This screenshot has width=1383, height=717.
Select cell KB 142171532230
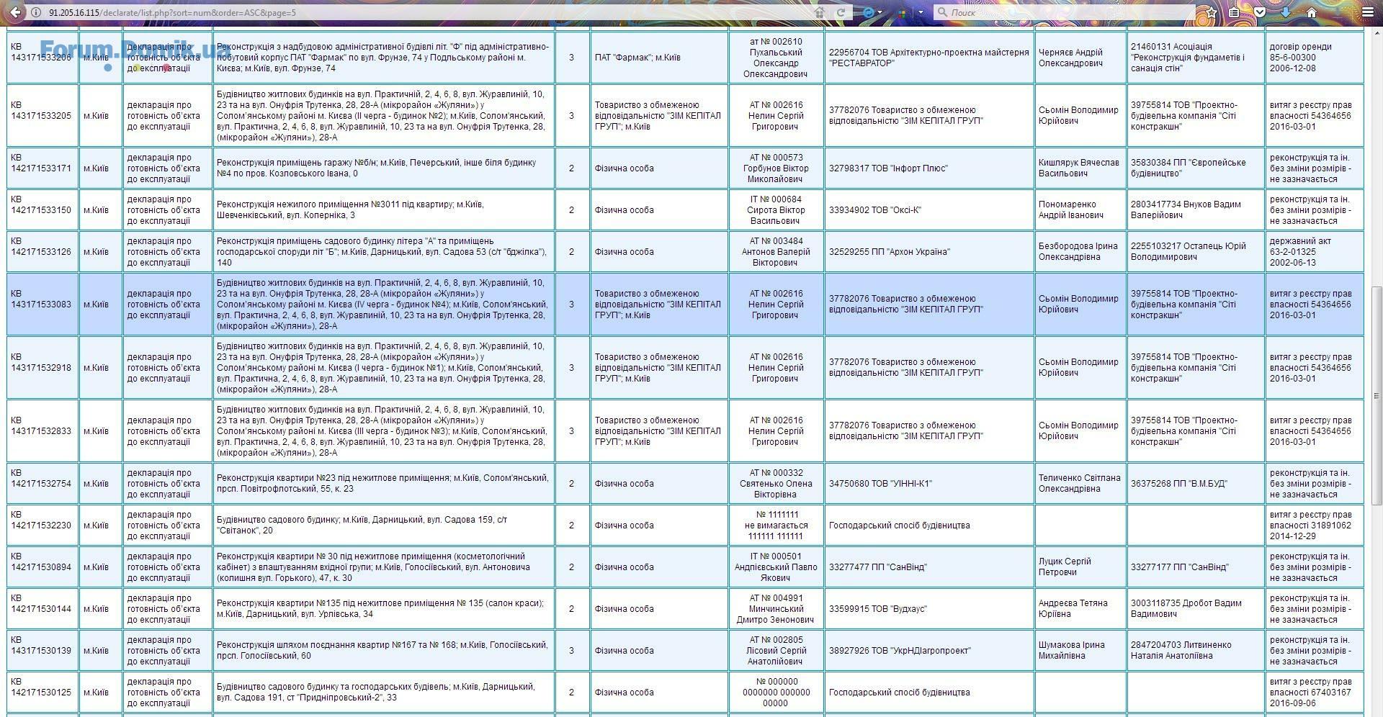point(42,526)
